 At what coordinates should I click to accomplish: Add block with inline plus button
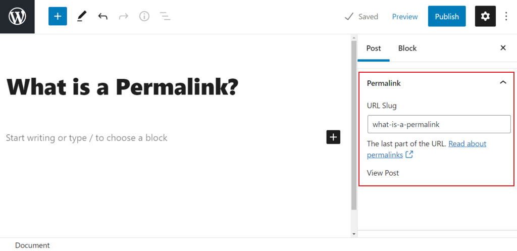[x=333, y=137]
